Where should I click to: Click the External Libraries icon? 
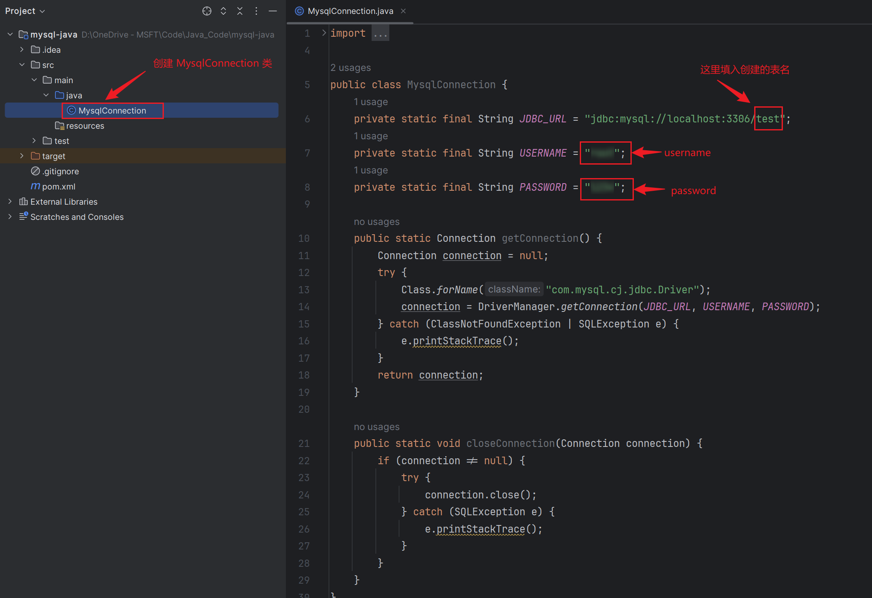coord(24,201)
